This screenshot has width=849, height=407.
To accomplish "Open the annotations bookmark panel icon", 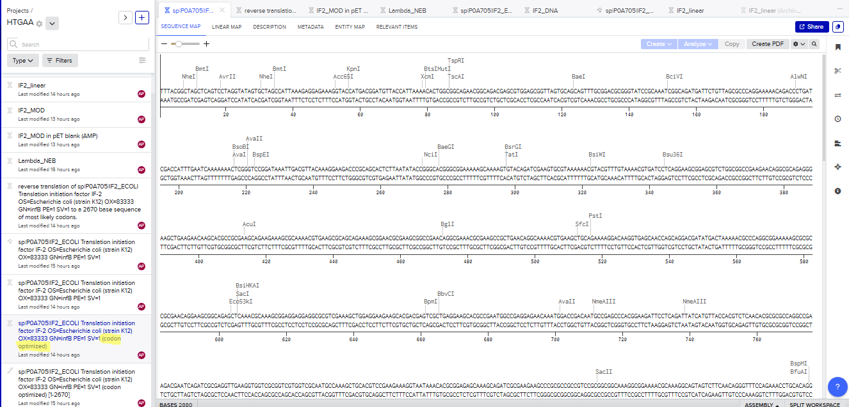I will pos(837,47).
